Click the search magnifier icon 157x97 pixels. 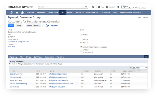86,7
